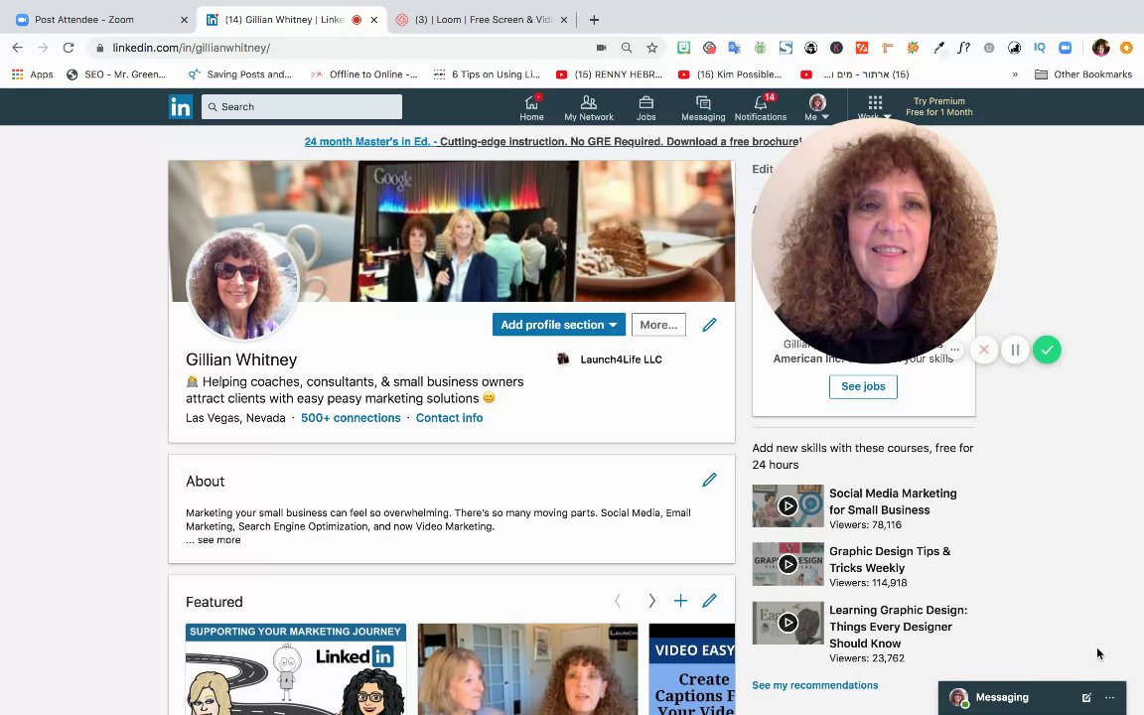Open the Saving Posts and... bookmark
Image resolution: width=1144 pixels, height=715 pixels.
coord(240,74)
